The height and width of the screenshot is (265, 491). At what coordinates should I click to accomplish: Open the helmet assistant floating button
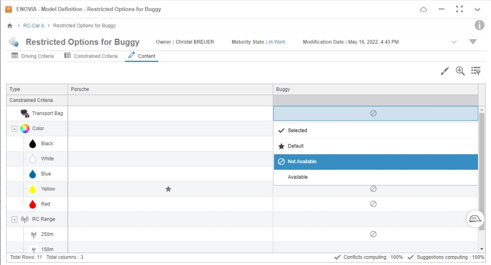(x=475, y=219)
